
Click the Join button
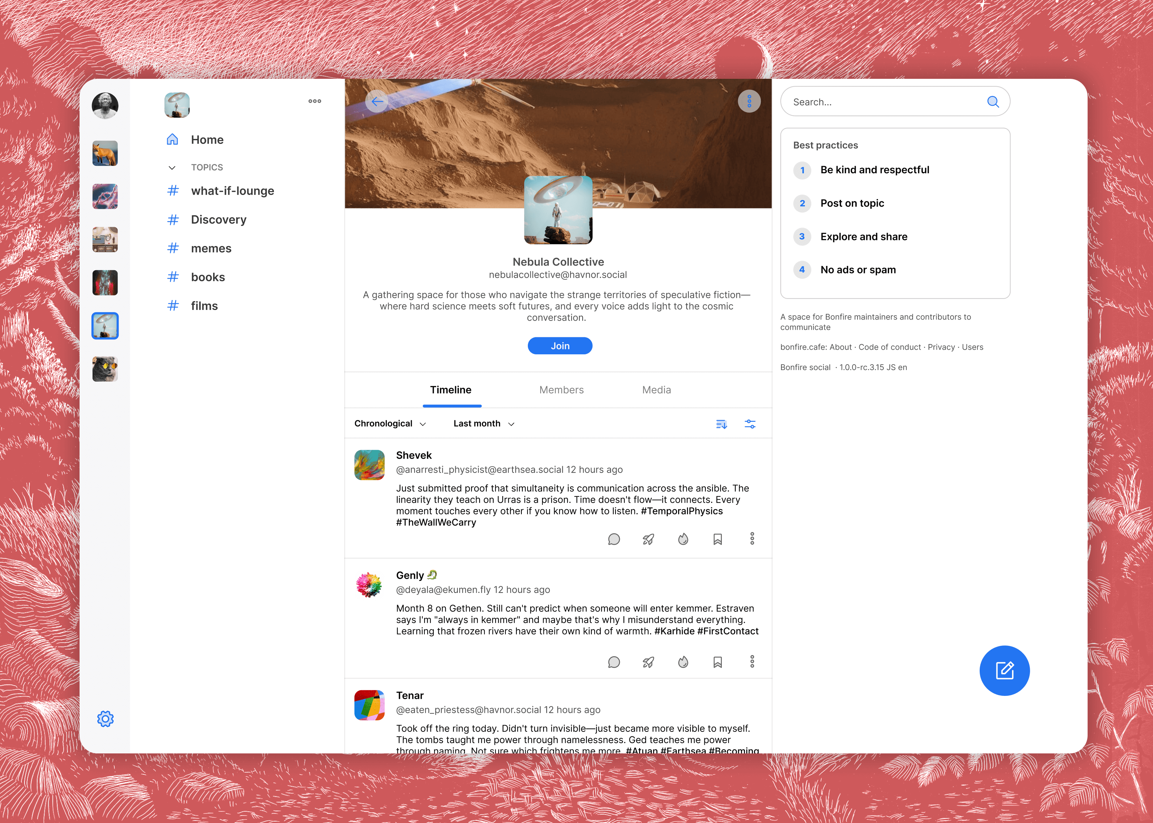coord(560,345)
